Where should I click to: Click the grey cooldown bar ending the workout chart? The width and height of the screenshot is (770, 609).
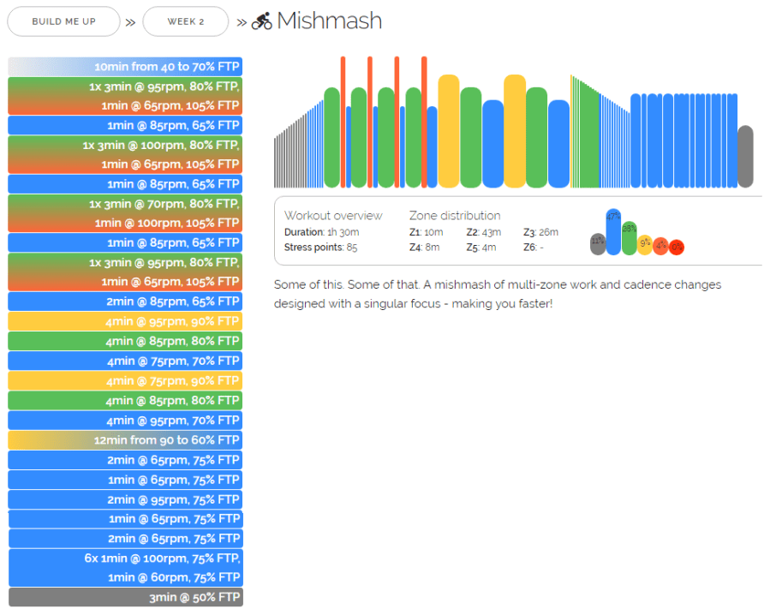point(745,157)
